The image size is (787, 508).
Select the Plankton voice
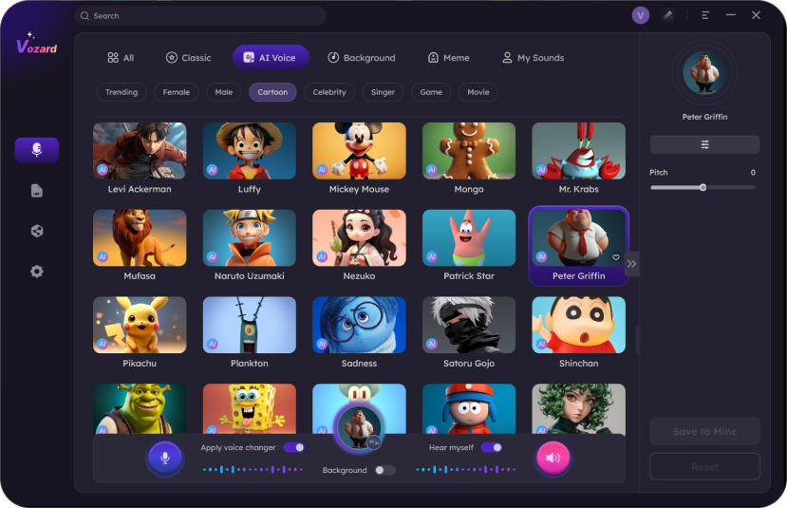tap(250, 332)
